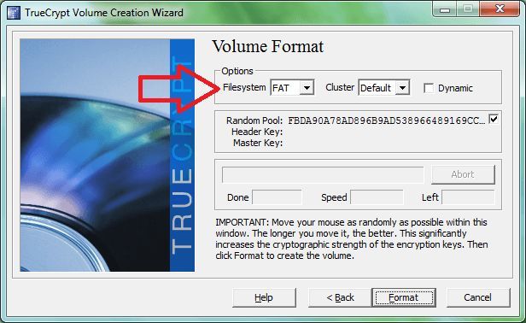Click the Header Key label
This screenshot has height=323, width=526.
257,132
